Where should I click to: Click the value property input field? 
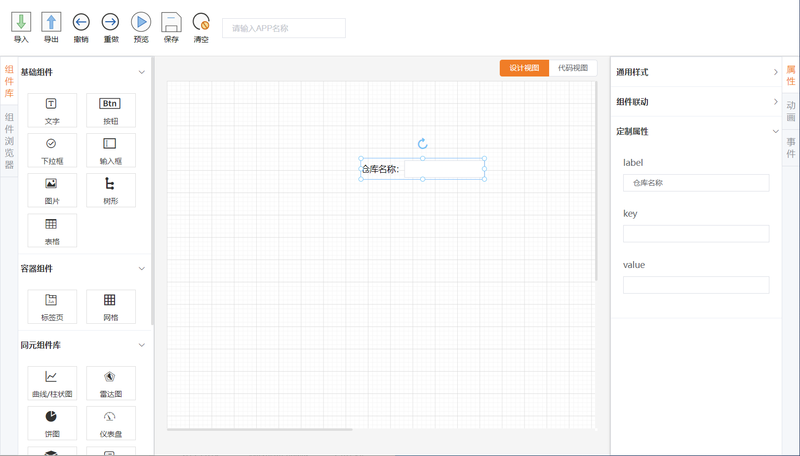[696, 285]
